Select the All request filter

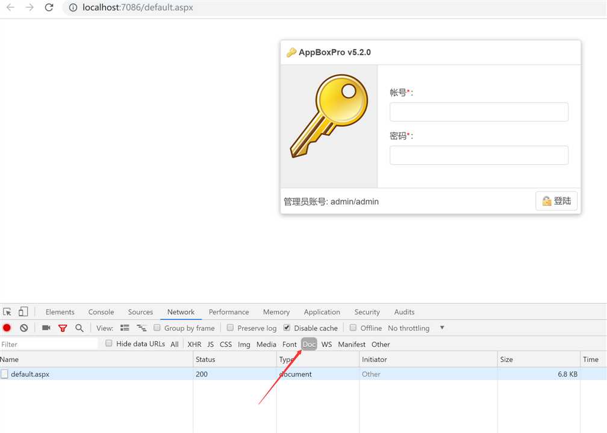pyautogui.click(x=175, y=344)
